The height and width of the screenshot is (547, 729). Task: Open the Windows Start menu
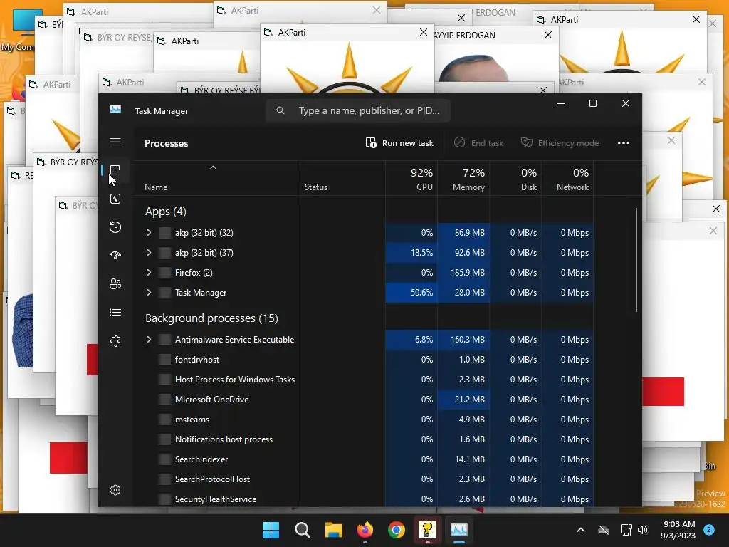(x=271, y=530)
